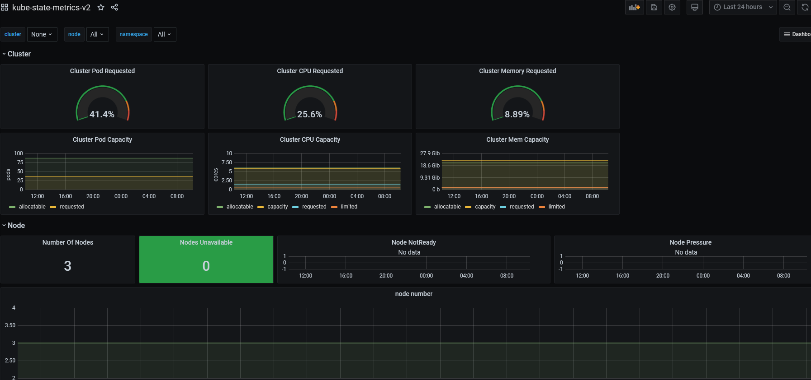The width and height of the screenshot is (811, 380).
Task: Open Node NotReady panel title menu
Action: (x=414, y=242)
